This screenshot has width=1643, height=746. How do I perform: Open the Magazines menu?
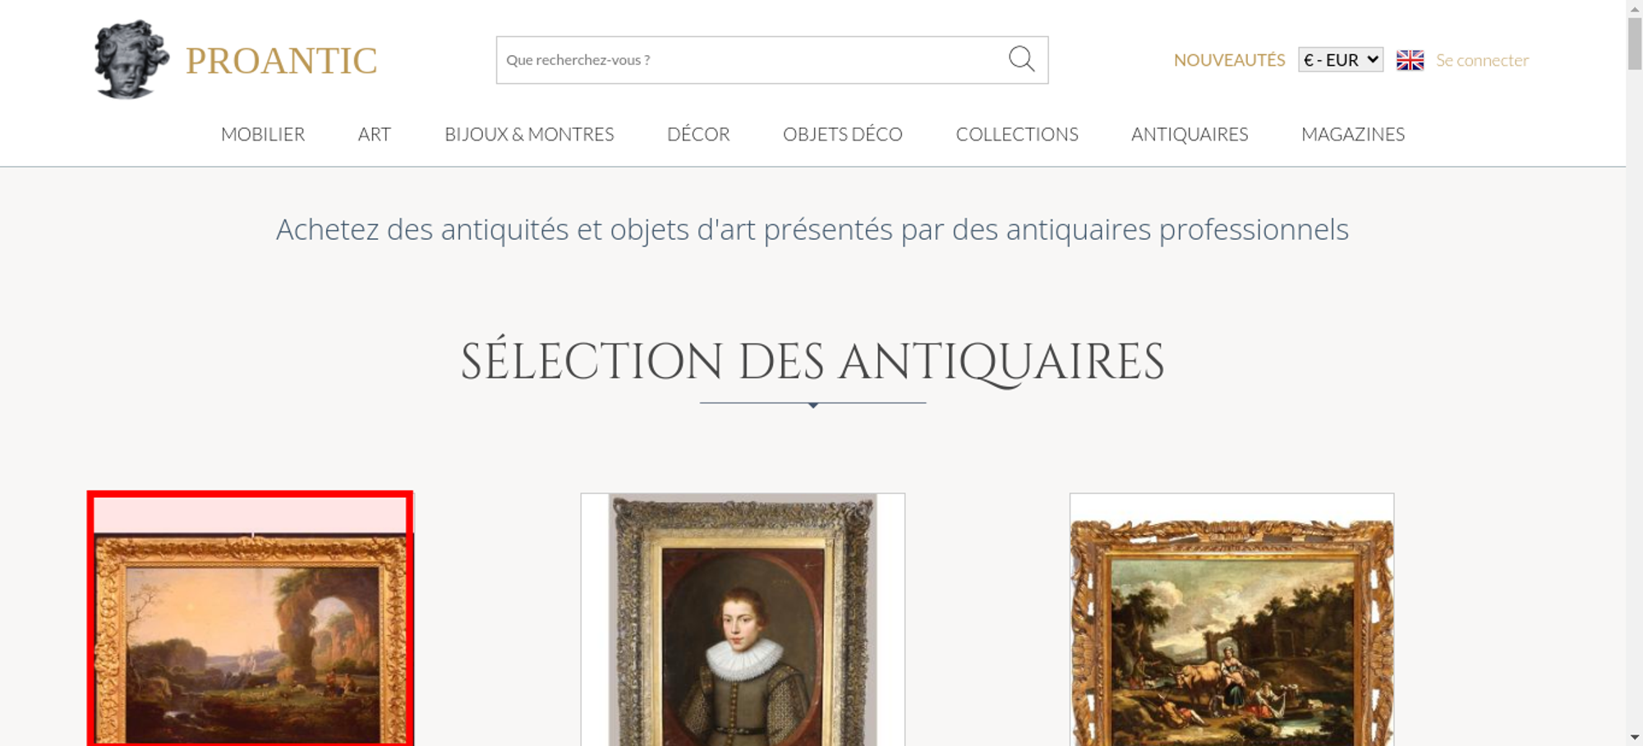tap(1353, 134)
